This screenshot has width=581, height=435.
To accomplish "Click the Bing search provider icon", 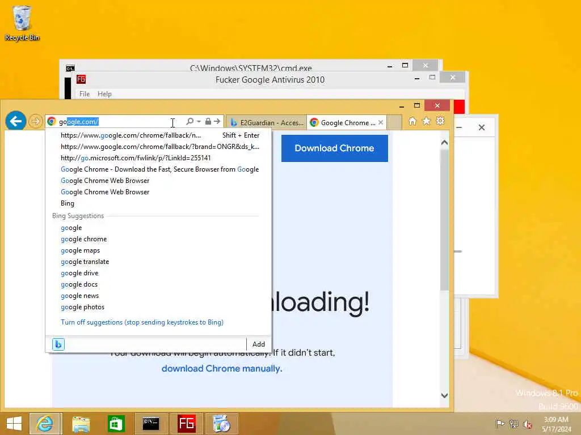I will coord(58,344).
